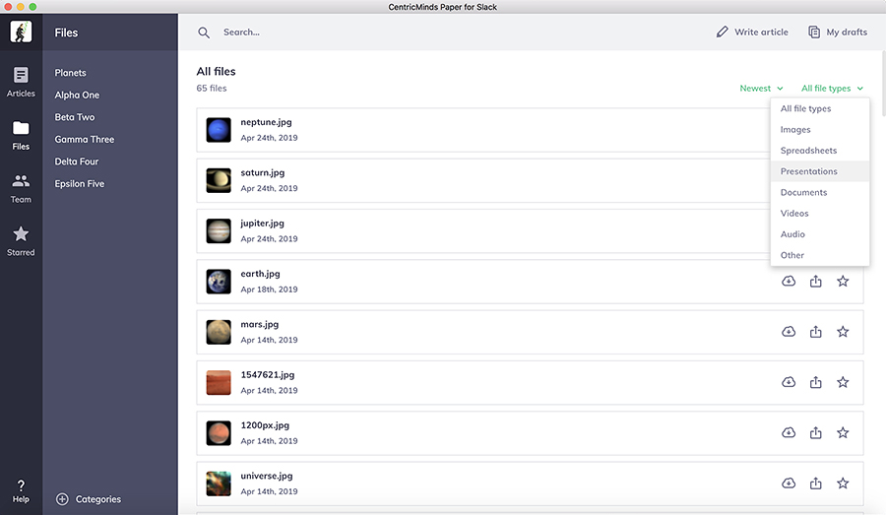This screenshot has width=886, height=515.
Task: Select the Delta Four category
Action: click(x=76, y=161)
